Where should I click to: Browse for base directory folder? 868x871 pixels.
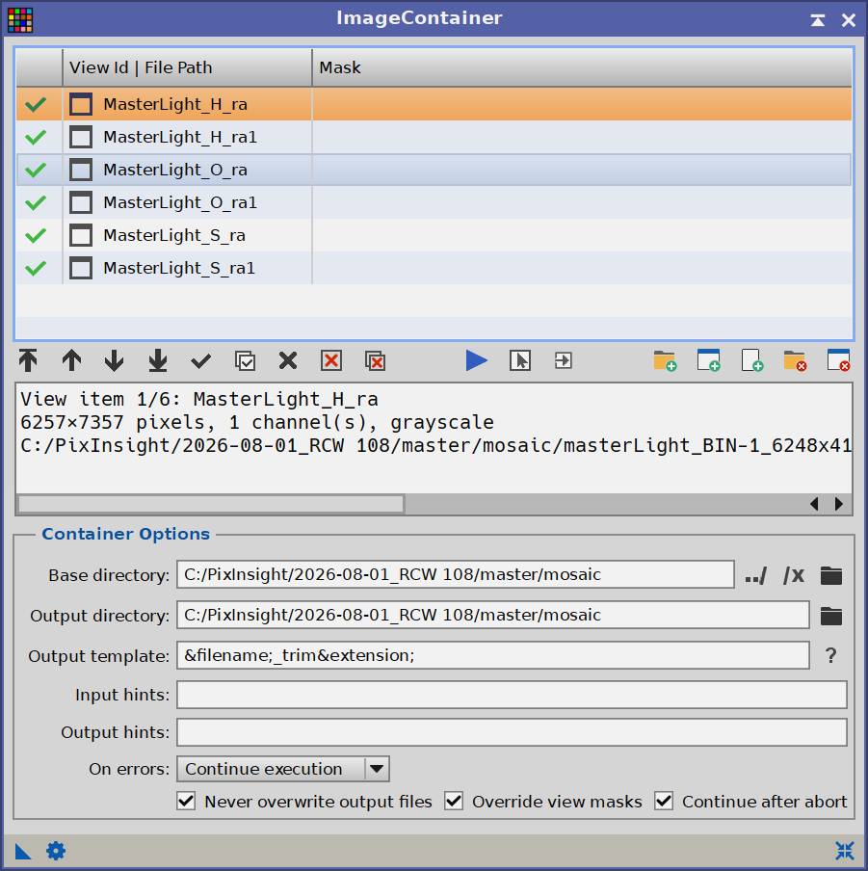coord(831,575)
